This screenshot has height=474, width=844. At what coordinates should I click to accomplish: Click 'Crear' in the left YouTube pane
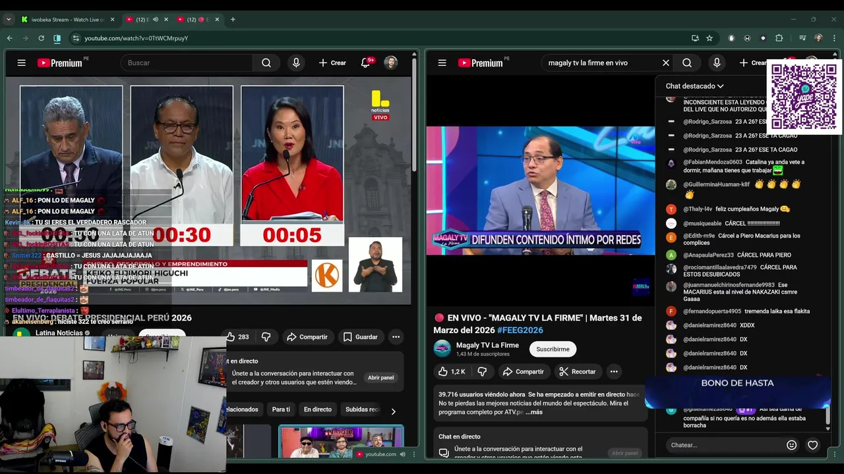coord(332,63)
